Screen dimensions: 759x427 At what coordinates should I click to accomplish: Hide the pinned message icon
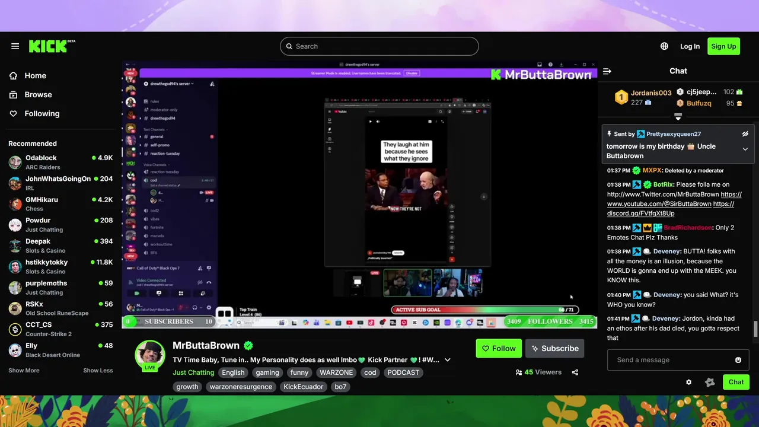745,134
